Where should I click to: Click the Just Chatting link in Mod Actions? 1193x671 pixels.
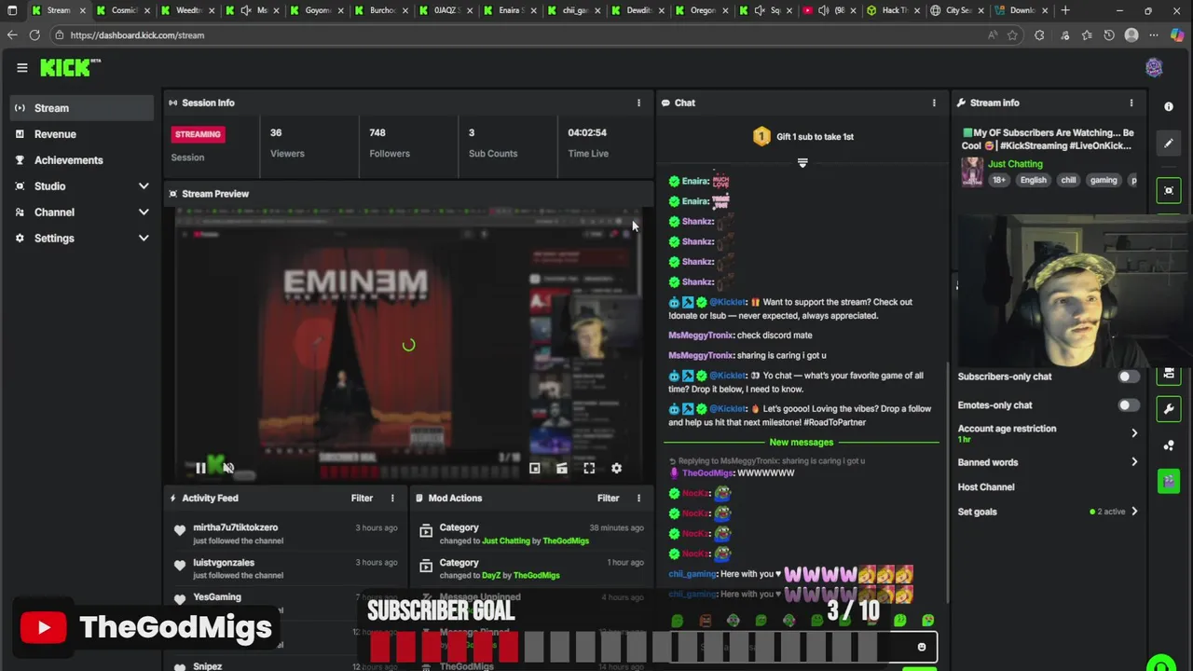pyautogui.click(x=506, y=541)
